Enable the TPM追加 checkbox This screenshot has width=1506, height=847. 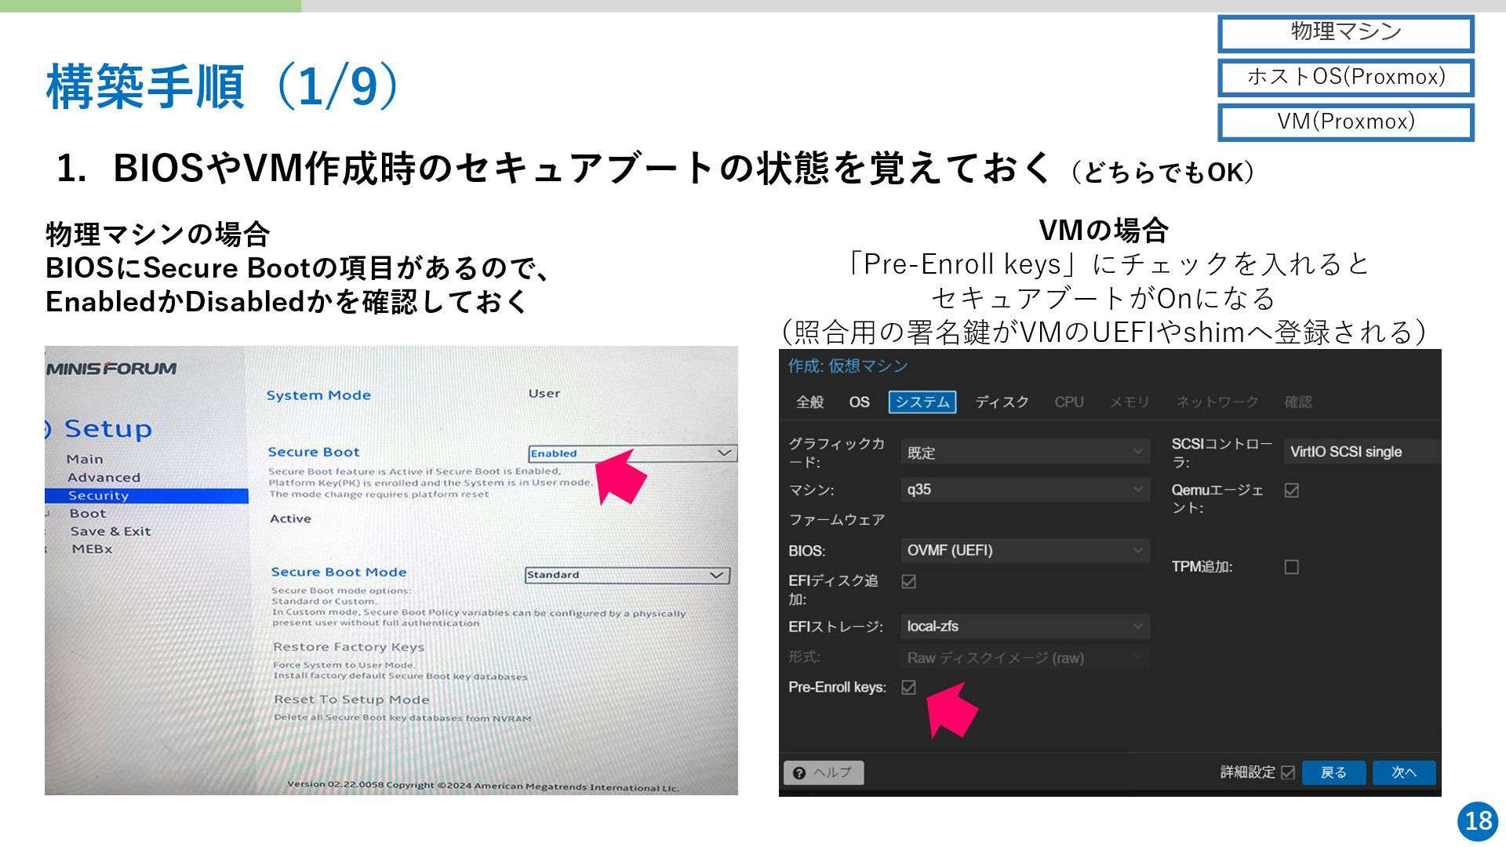pos(1291,566)
